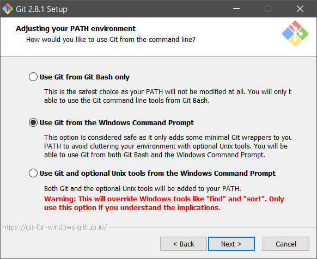Click the "safest choice" description under Git Bash only
This screenshot has height=259, width=317.
point(168,96)
